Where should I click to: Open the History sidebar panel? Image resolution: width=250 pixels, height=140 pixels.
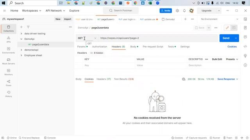point(9,94)
